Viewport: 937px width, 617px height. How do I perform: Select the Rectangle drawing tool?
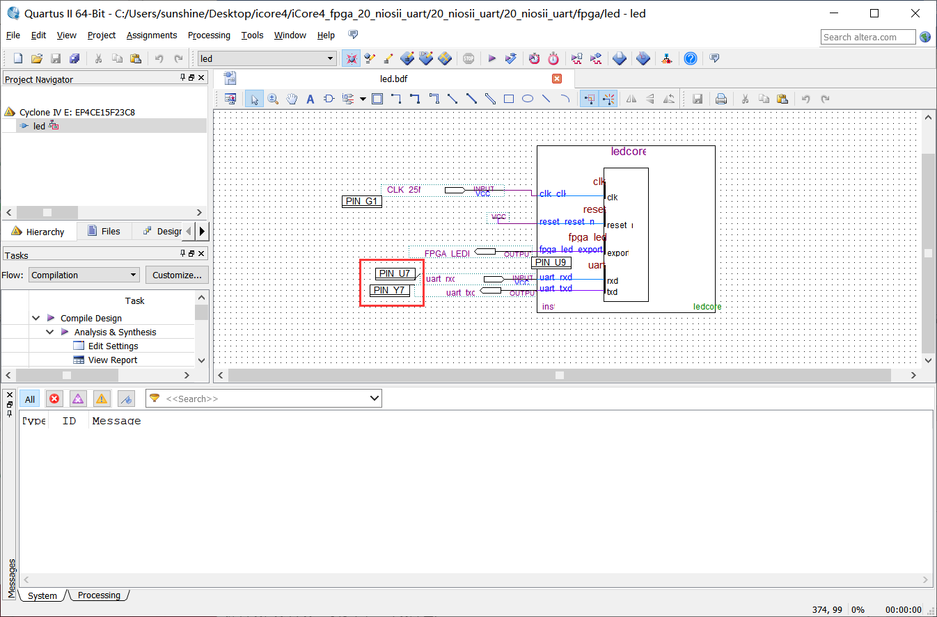tap(509, 99)
